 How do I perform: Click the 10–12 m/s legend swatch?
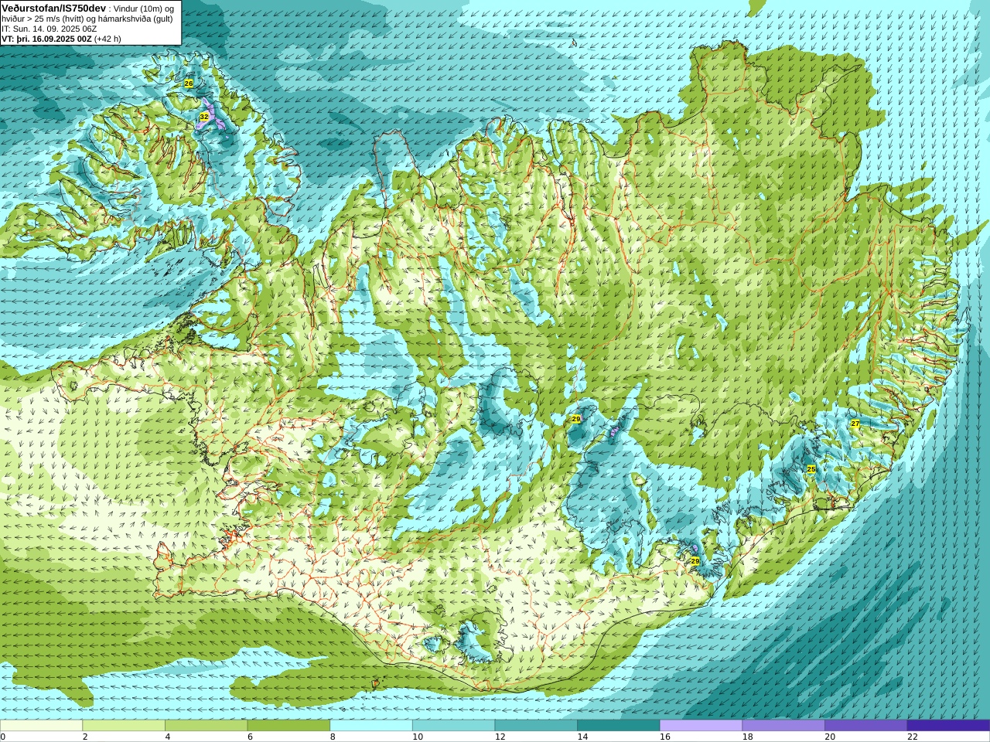pos(454,726)
